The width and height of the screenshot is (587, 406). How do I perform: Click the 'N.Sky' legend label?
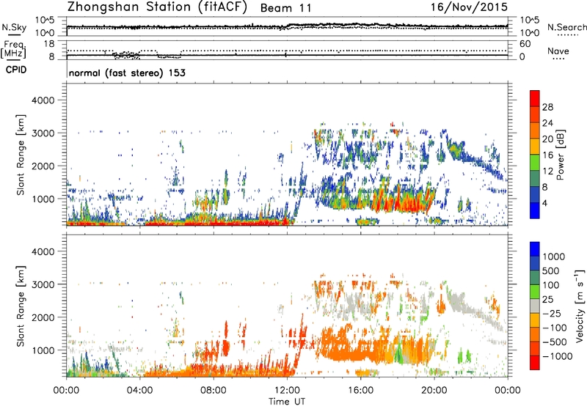pos(14,27)
